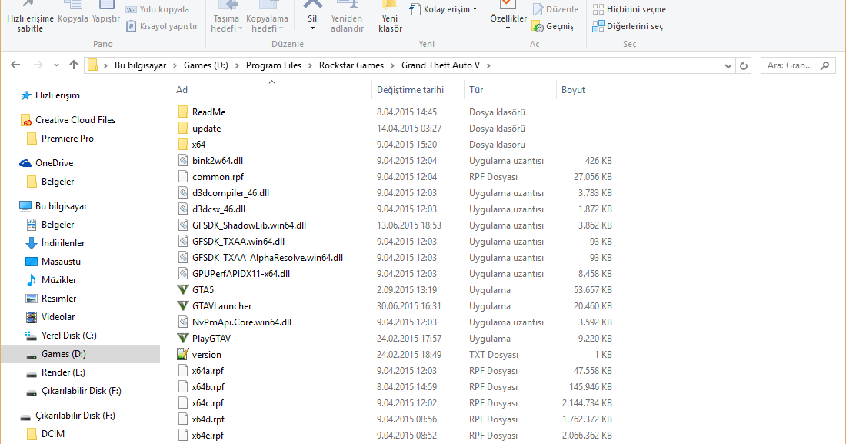Image resolution: width=846 pixels, height=444 pixels.
Task: Click the Yolu kopyala ribbon button
Action: click(x=158, y=9)
